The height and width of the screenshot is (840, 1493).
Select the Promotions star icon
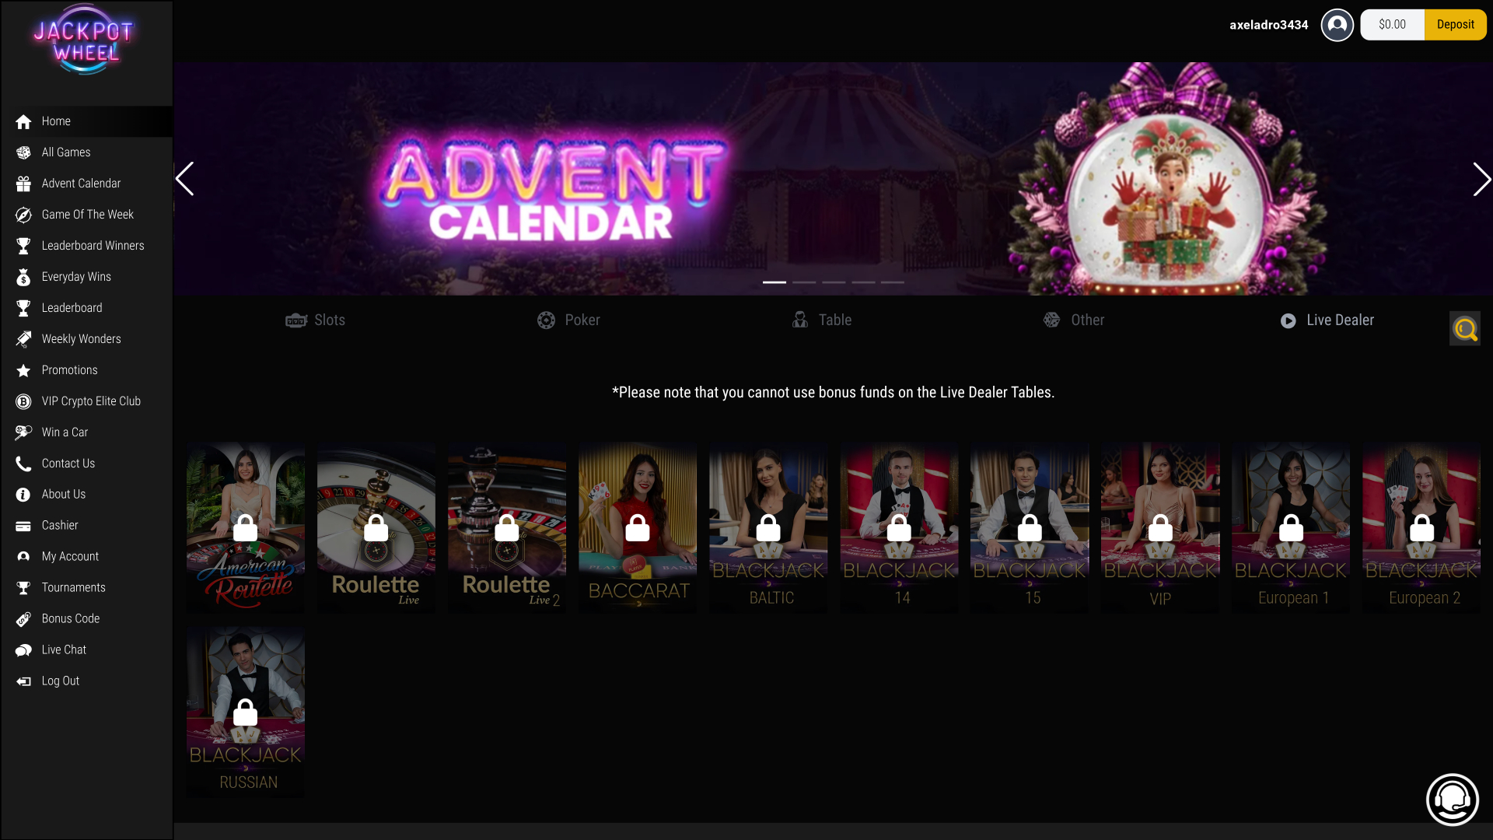click(x=23, y=370)
